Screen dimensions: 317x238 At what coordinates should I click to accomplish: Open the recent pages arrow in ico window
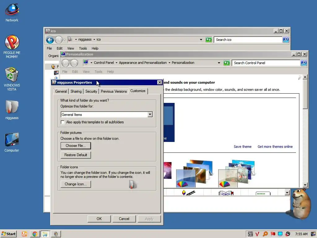point(64,40)
